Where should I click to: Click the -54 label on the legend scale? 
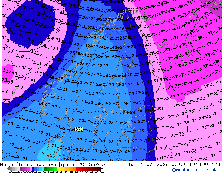point(11,172)
